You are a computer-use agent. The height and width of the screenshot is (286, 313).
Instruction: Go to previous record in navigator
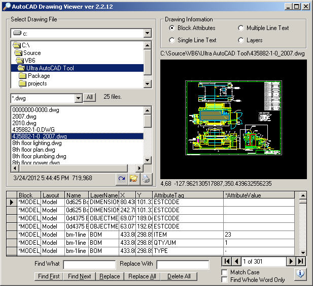pos(236,261)
